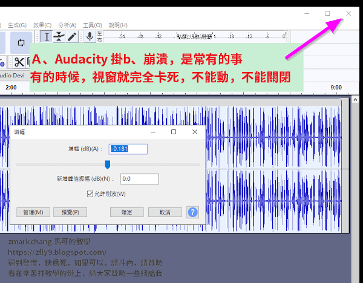Cancel with the 取消 button
The width and height of the screenshot is (363, 283).
[x=165, y=212]
